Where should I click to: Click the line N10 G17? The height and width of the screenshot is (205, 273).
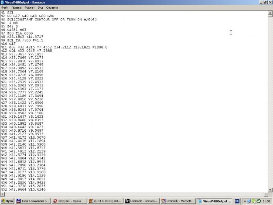(x=8, y=44)
